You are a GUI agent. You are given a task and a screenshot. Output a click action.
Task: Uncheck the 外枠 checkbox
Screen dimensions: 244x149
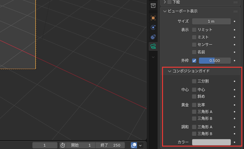click(194, 61)
